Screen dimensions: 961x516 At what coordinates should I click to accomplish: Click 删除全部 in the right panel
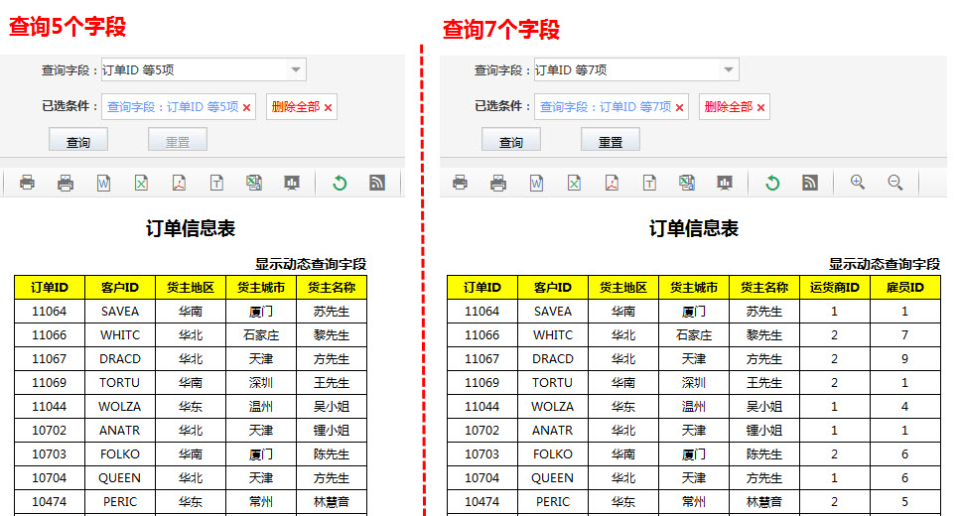click(735, 107)
